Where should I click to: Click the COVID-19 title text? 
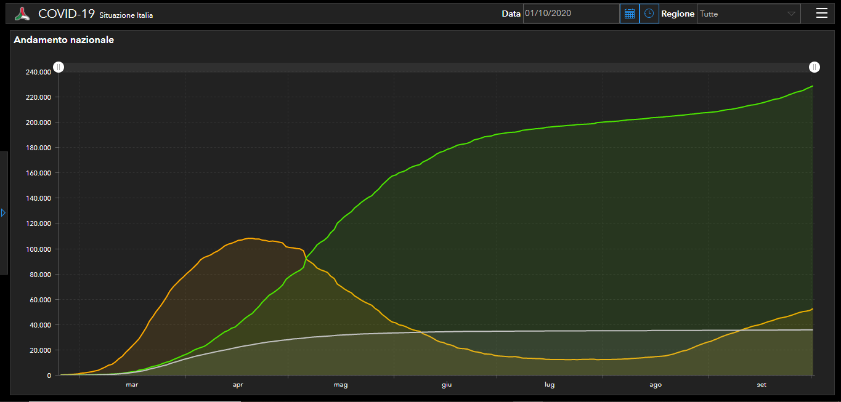66,14
